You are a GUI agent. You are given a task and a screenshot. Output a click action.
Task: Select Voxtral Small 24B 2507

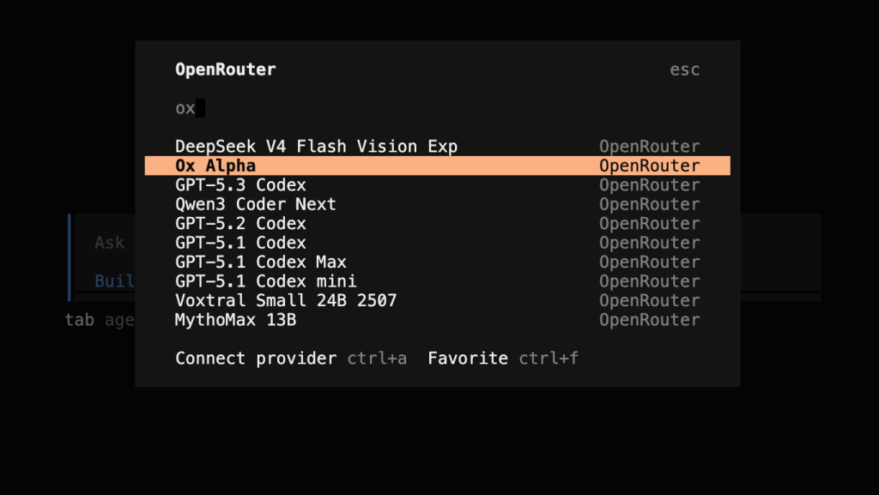pos(437,301)
